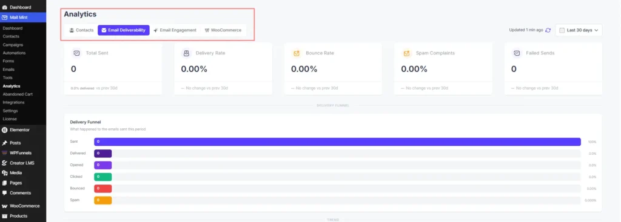Click the 'Updated 1 min ago' text
The height and width of the screenshot is (222, 621).
point(526,30)
